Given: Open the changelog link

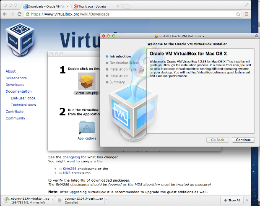Looking at the screenshot, I should point(71,157).
